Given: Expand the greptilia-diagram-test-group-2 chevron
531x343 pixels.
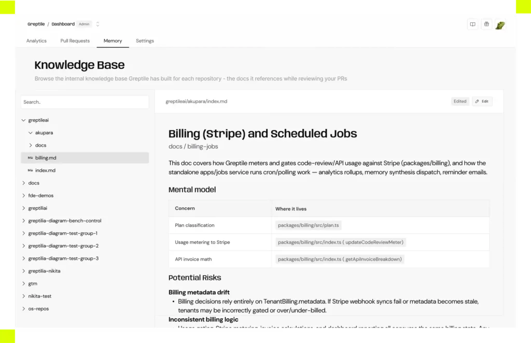Looking at the screenshot, I should pyautogui.click(x=23, y=246).
